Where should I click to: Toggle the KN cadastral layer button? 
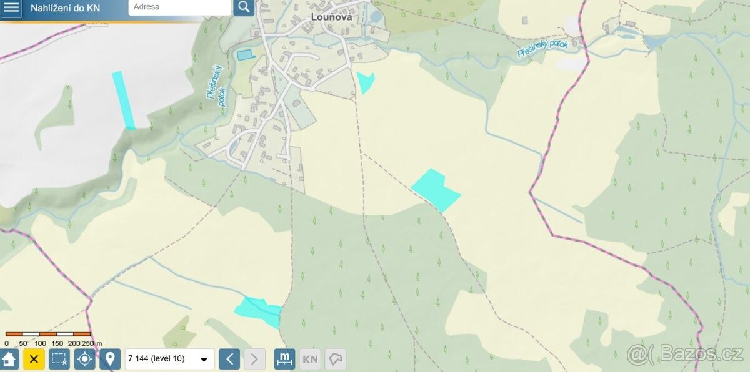[x=310, y=359]
